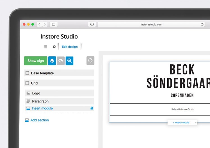Click the Paragraph text icon

(28, 101)
